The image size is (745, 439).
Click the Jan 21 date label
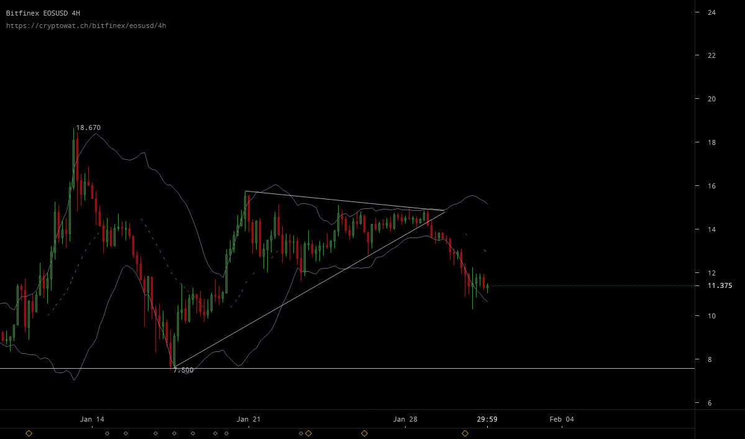249,419
